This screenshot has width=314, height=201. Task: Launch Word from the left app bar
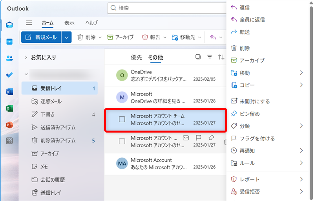[9, 92]
